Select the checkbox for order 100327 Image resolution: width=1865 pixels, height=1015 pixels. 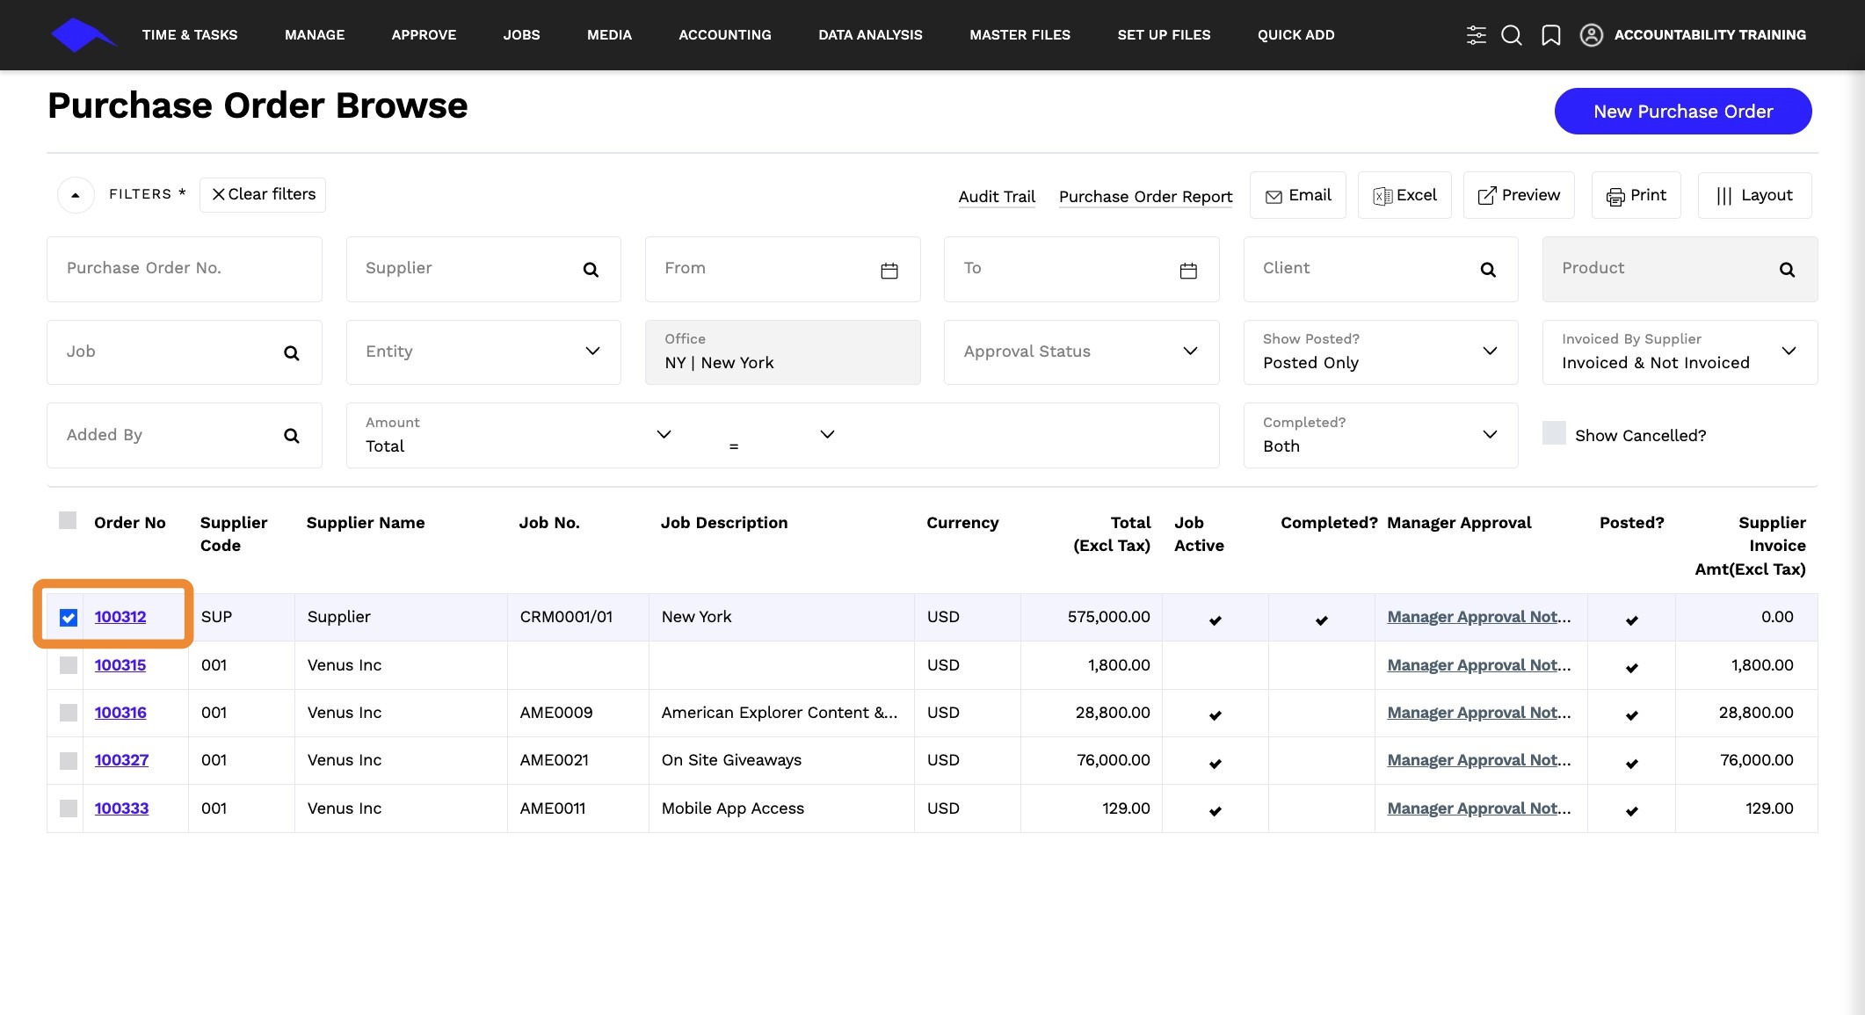(x=69, y=761)
